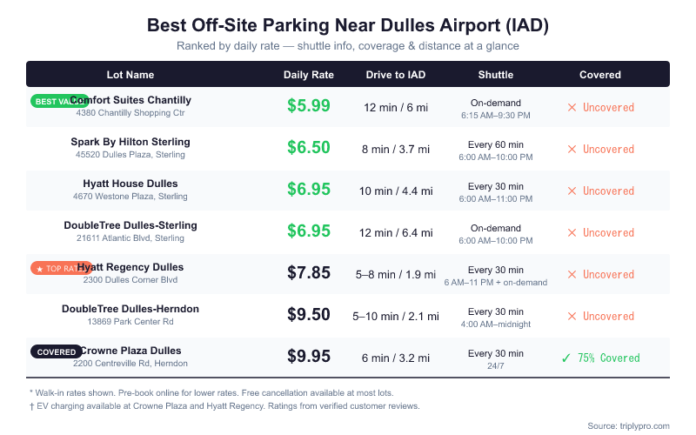The width and height of the screenshot is (696, 435).
Task: Click the $5.99 daily rate
Action: click(x=309, y=106)
